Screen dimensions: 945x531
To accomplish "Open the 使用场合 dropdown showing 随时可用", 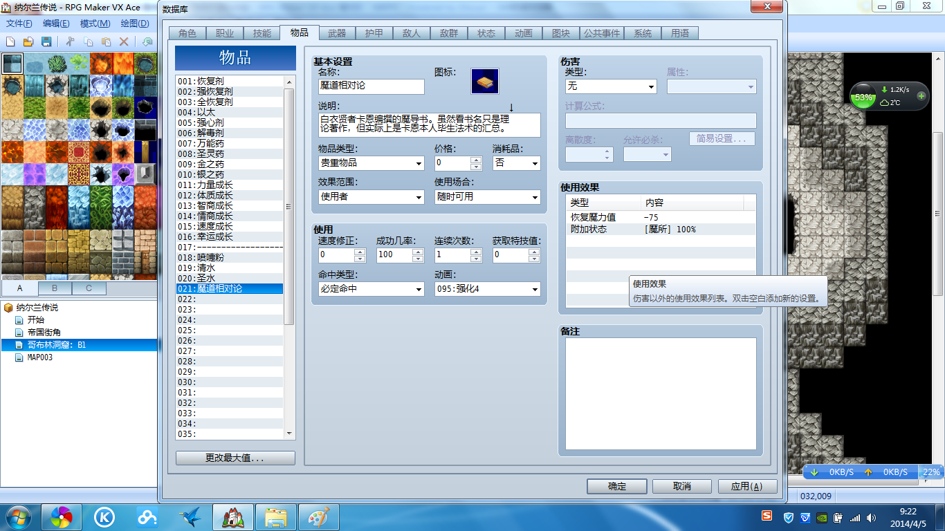I will 487,197.
